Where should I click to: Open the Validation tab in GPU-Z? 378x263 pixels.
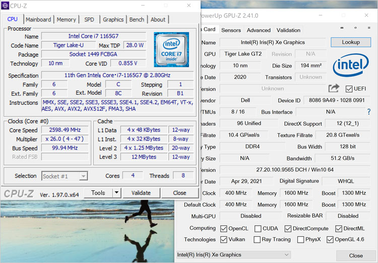coord(288,30)
